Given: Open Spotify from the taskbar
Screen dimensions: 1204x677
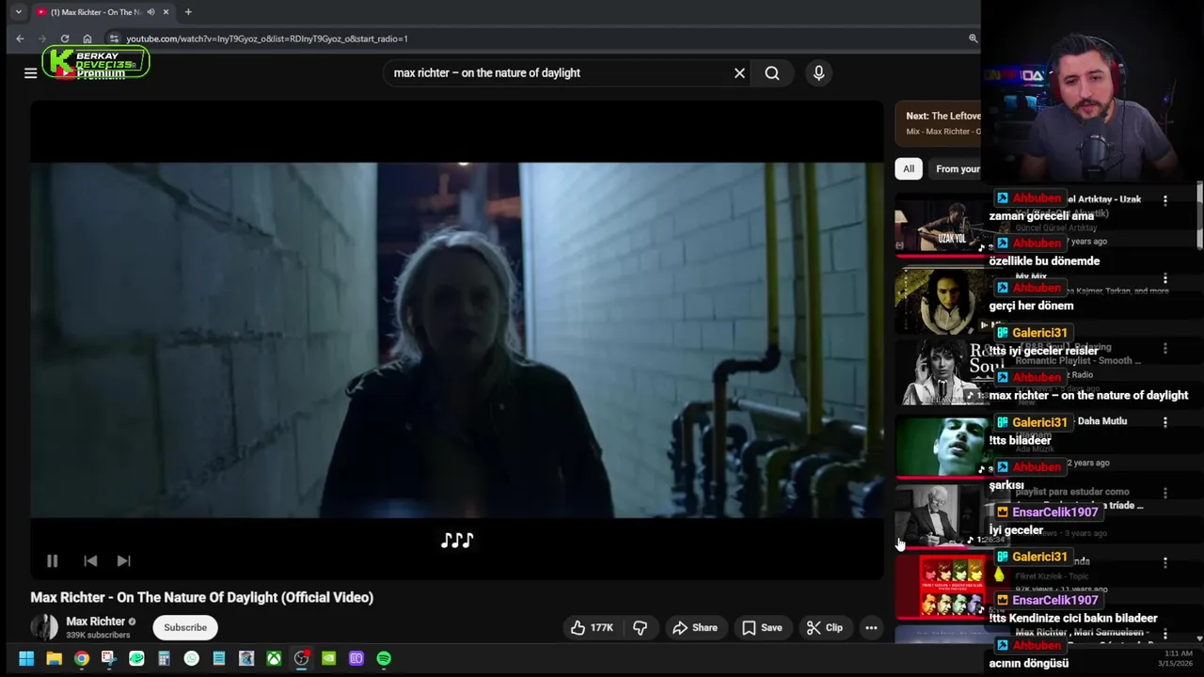Looking at the screenshot, I should pyautogui.click(x=384, y=658).
